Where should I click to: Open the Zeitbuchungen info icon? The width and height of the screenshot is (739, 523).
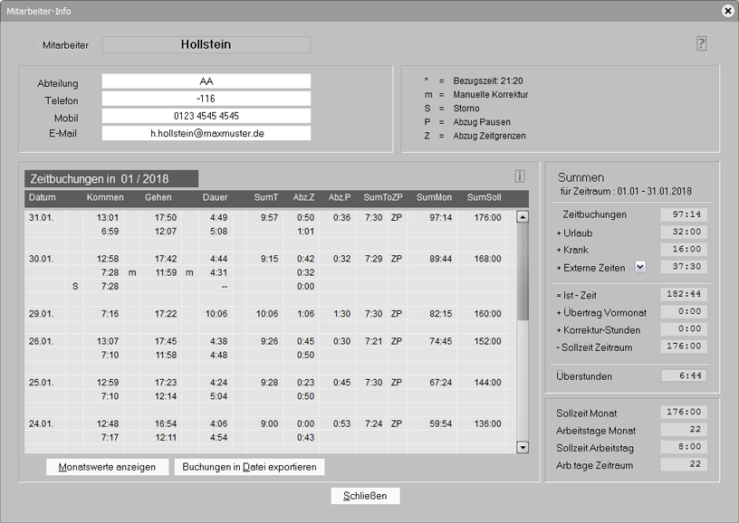pos(519,176)
